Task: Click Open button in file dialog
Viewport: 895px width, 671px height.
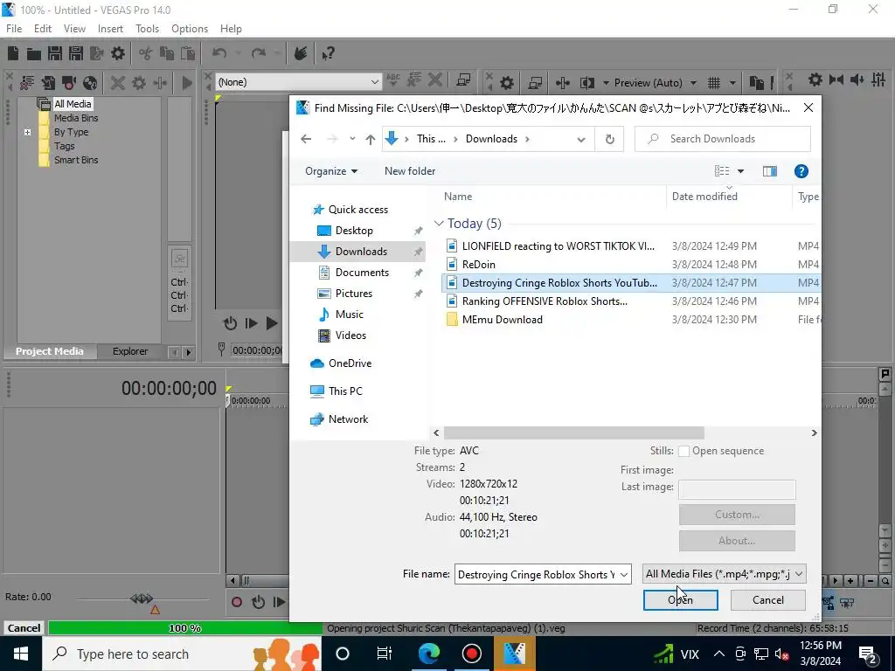Action: click(x=680, y=599)
